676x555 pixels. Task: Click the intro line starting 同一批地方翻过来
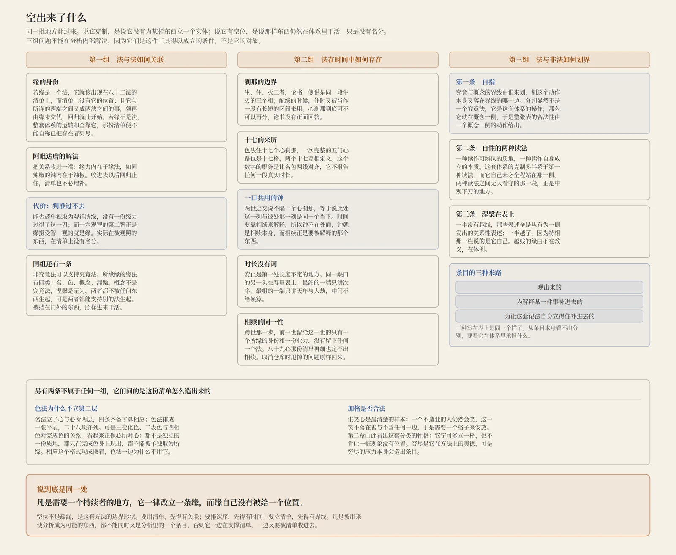coord(207,31)
